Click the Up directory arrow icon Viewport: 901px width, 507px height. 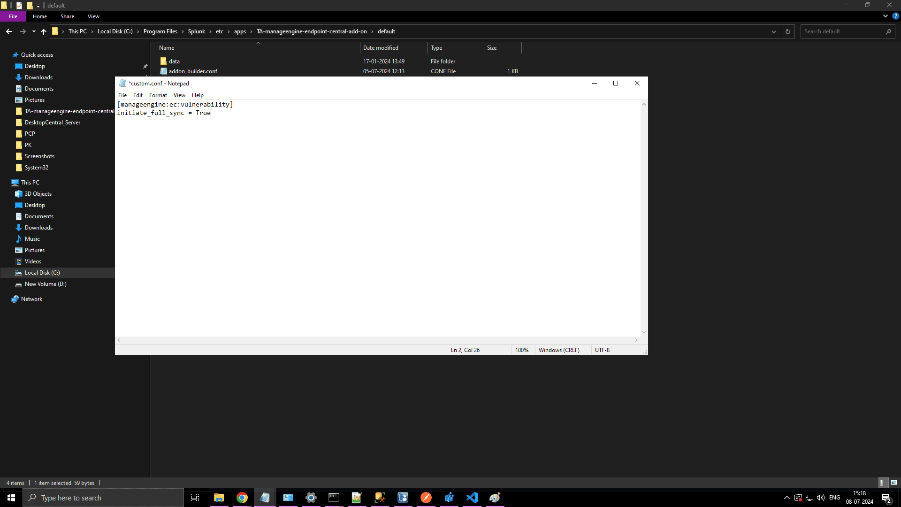tap(44, 31)
